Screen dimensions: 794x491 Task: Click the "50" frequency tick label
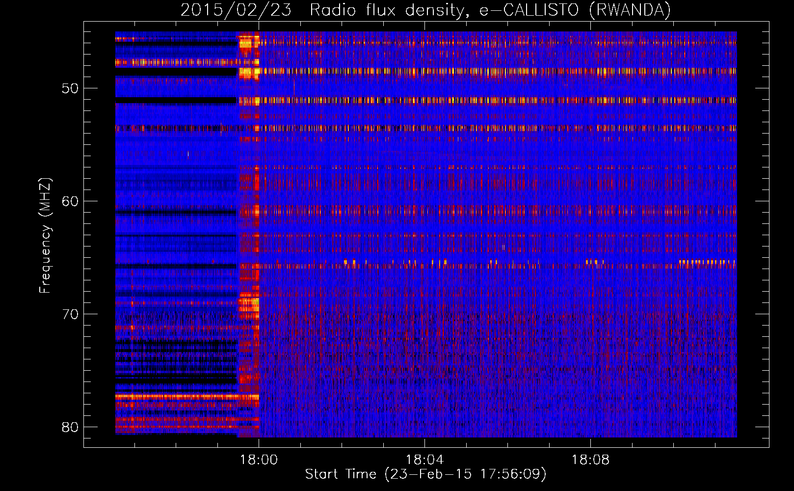[x=70, y=89]
